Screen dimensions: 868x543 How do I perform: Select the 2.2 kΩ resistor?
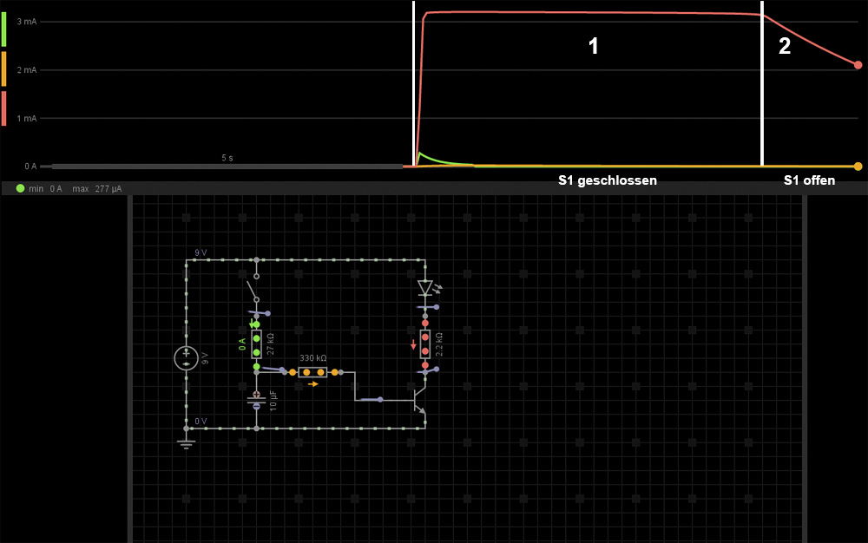click(425, 344)
